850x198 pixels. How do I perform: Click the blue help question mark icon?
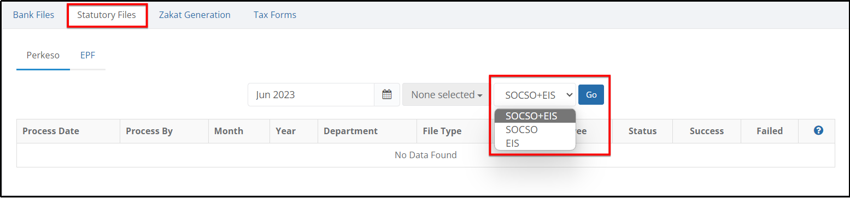point(818,130)
